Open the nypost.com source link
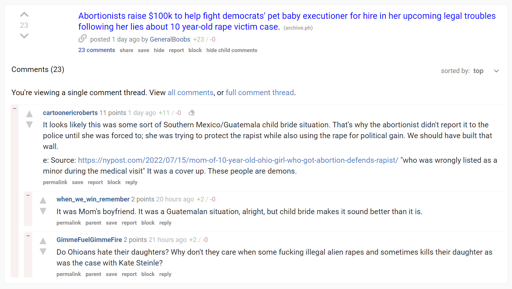Image resolution: width=512 pixels, height=289 pixels. pos(238,160)
